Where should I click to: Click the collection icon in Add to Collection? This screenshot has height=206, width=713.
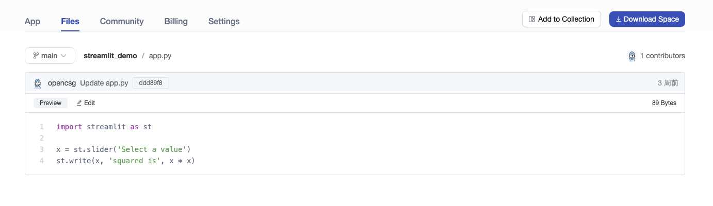(x=532, y=19)
